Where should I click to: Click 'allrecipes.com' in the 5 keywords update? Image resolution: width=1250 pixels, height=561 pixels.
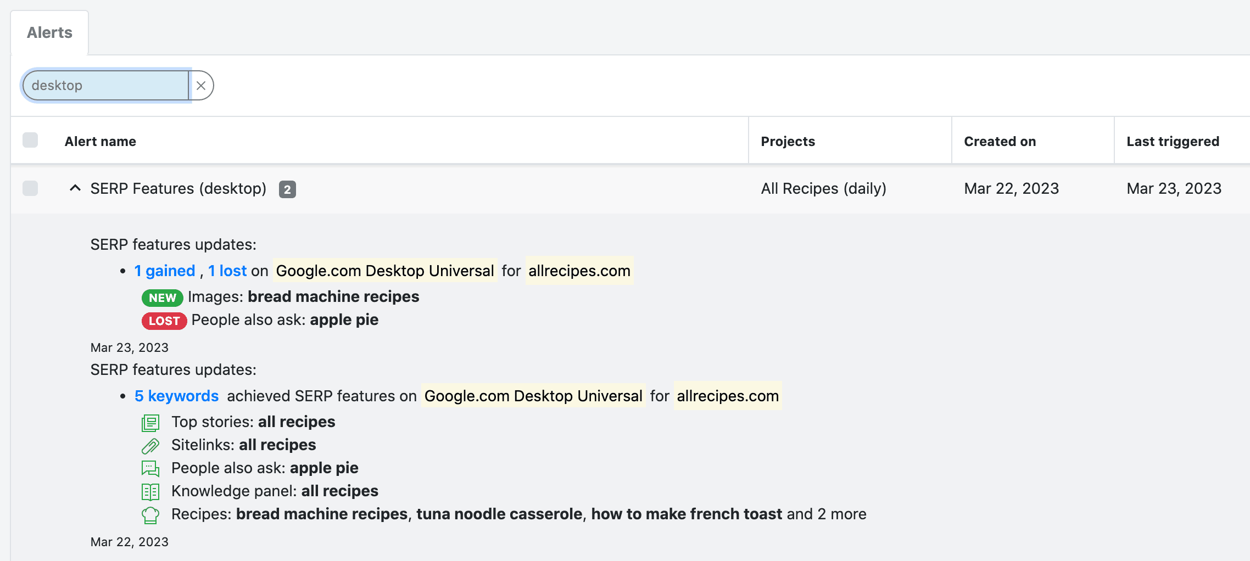pos(728,396)
